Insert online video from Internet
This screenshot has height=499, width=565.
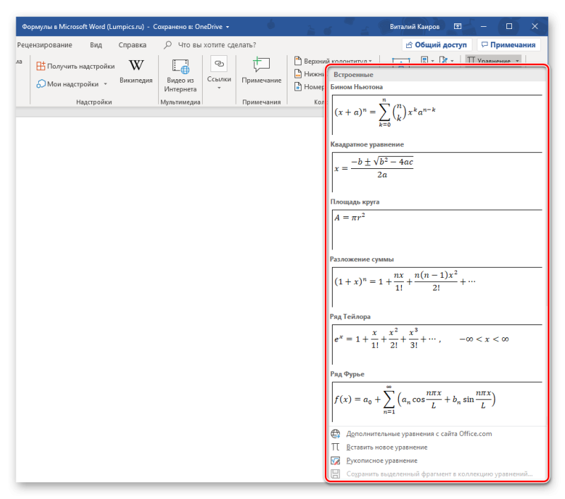tap(180, 76)
